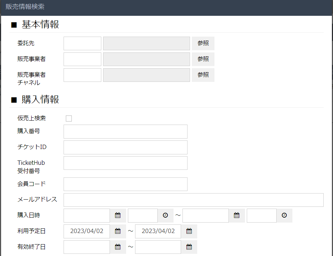
Task: Click 参照 button for 委託先
Action: (x=203, y=43)
